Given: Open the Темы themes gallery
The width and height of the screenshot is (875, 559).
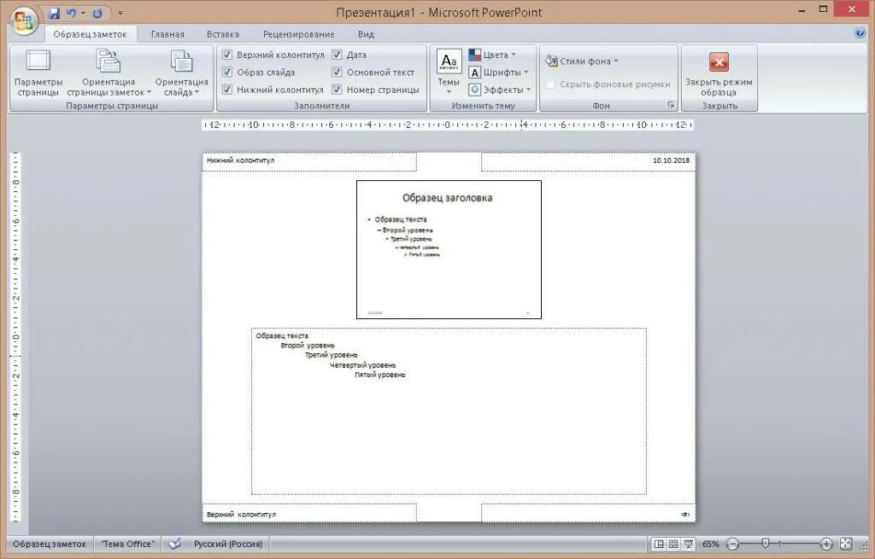Looking at the screenshot, I should tap(449, 73).
